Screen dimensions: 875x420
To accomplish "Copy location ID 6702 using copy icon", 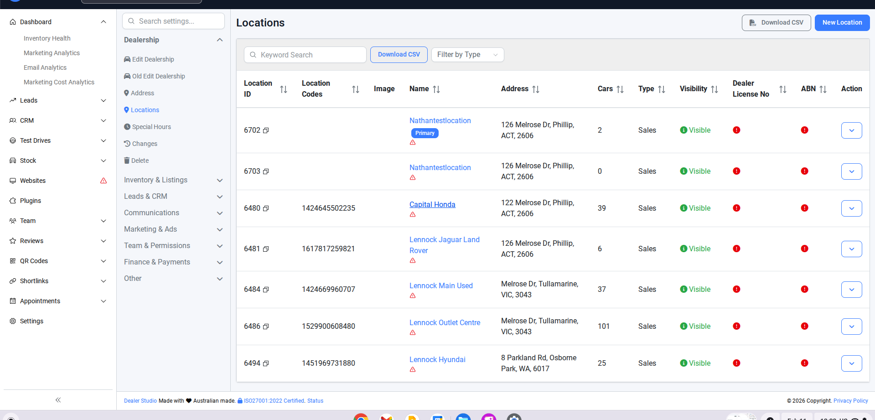I will [266, 130].
